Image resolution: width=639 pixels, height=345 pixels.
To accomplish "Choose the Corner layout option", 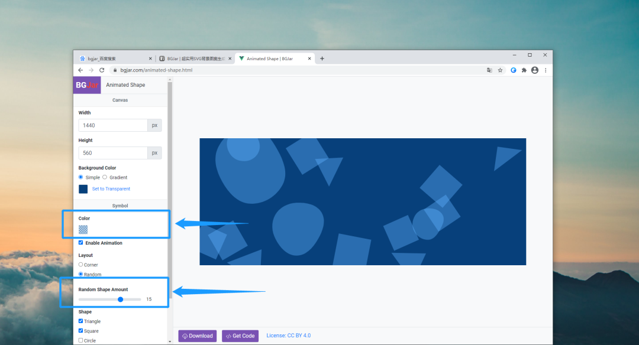I will click(81, 265).
